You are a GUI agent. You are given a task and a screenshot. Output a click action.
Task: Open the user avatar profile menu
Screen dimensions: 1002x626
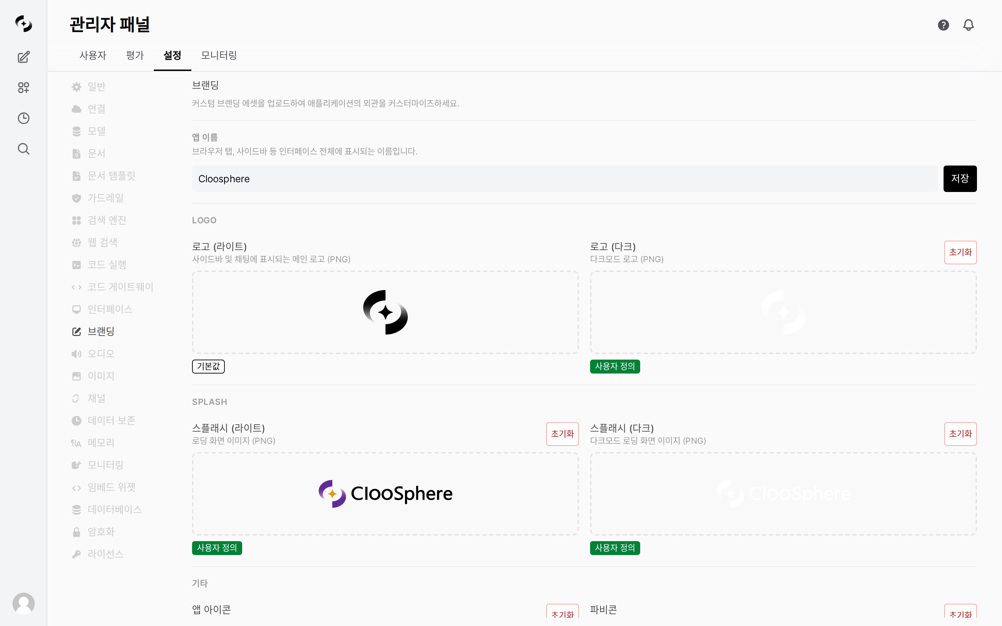coord(24,603)
